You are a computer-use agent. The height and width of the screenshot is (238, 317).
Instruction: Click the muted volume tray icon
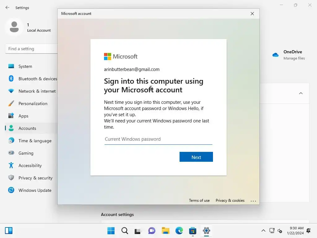(x=280, y=231)
